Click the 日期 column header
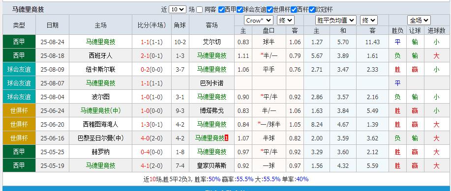Screen dimensions: 451x191 click(x=52, y=25)
